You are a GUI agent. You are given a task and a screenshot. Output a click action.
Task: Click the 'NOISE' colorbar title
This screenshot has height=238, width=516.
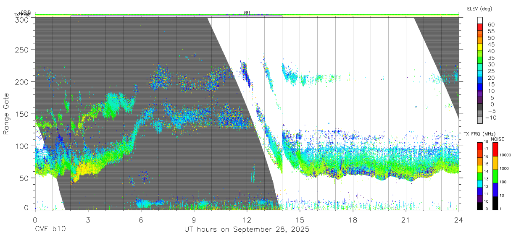pyautogui.click(x=498, y=139)
